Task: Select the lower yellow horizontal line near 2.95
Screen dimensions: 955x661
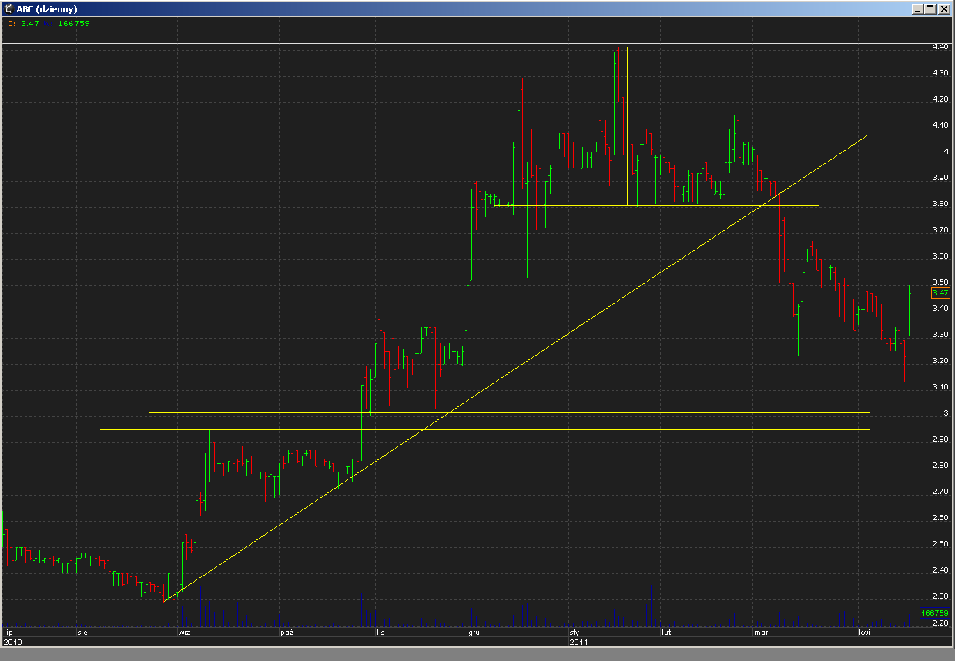Action: (485, 429)
